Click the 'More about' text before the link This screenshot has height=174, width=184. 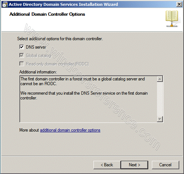(29, 130)
